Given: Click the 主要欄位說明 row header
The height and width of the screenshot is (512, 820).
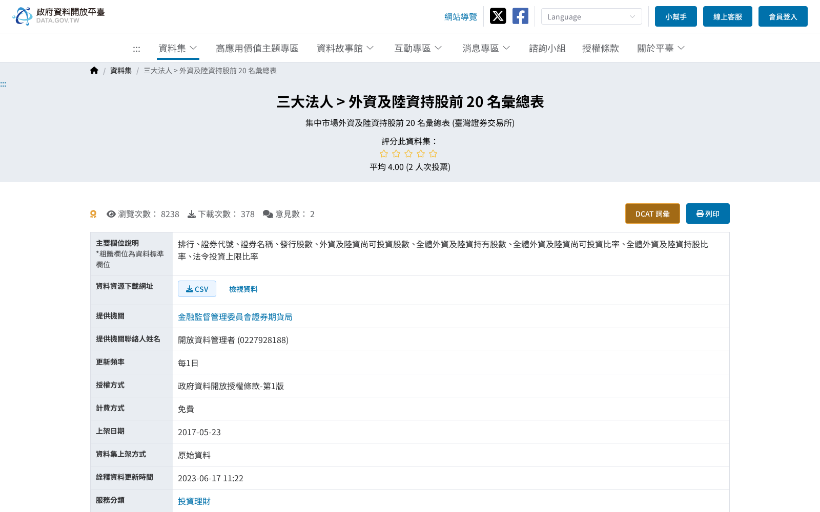Looking at the screenshot, I should (132, 254).
